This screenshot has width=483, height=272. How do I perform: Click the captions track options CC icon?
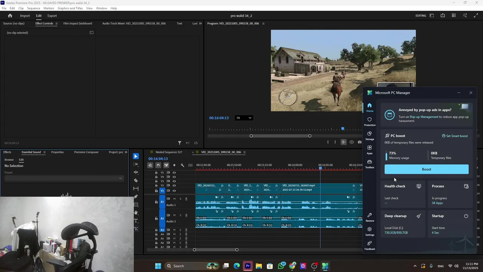pyautogui.click(x=191, y=165)
